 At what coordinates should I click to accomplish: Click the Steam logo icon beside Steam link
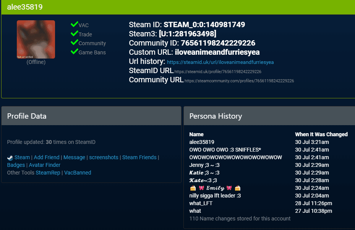pyautogui.click(x=10, y=157)
